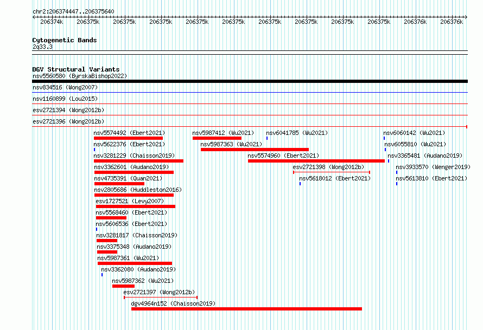The width and height of the screenshot is (483, 330).
Task: Select nsv5606536 (Ebert2021) label
Action: 131,224
